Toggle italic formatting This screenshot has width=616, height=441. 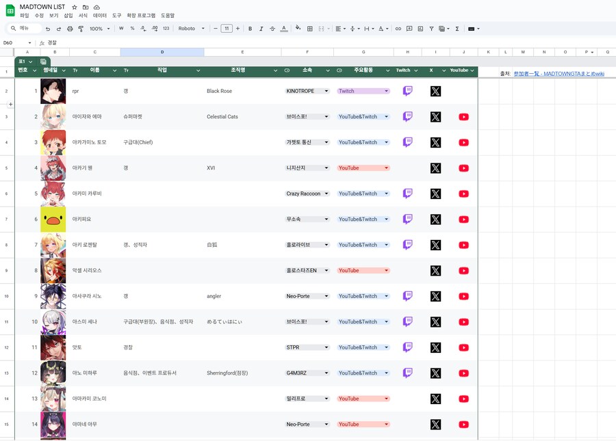(261, 29)
